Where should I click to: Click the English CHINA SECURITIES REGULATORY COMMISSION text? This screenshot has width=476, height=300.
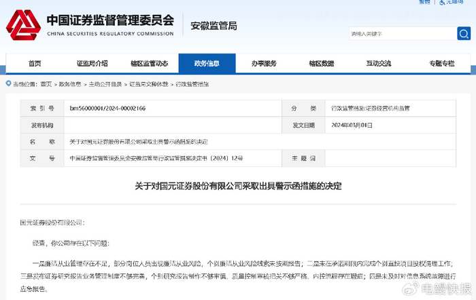[110, 34]
